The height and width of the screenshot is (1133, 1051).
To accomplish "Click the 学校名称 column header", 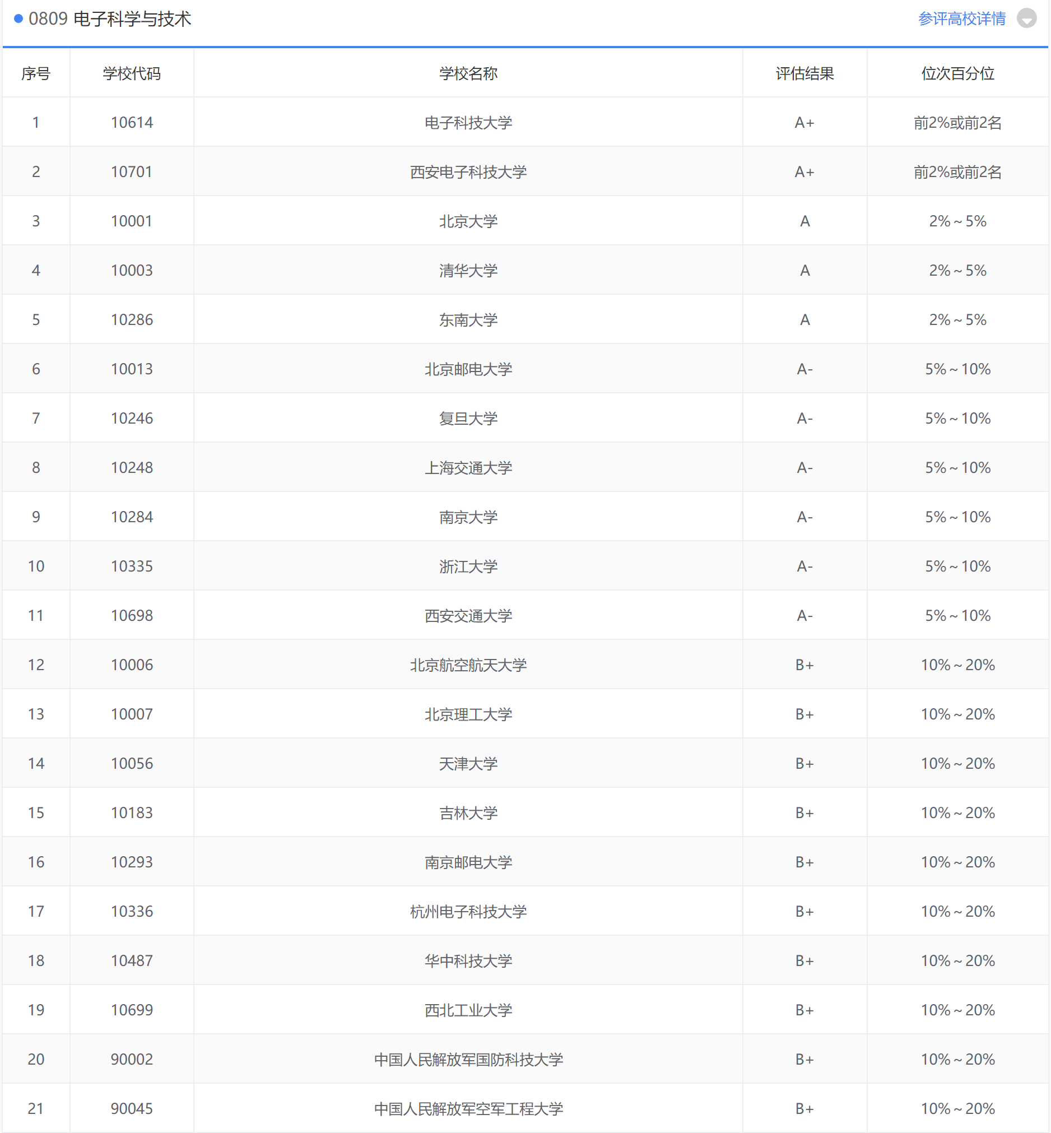I will pos(468,73).
